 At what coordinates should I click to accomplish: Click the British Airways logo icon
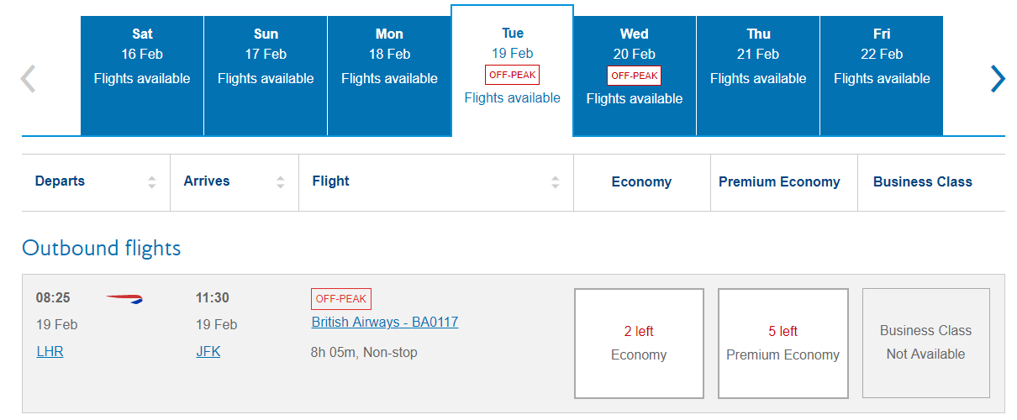(x=124, y=298)
